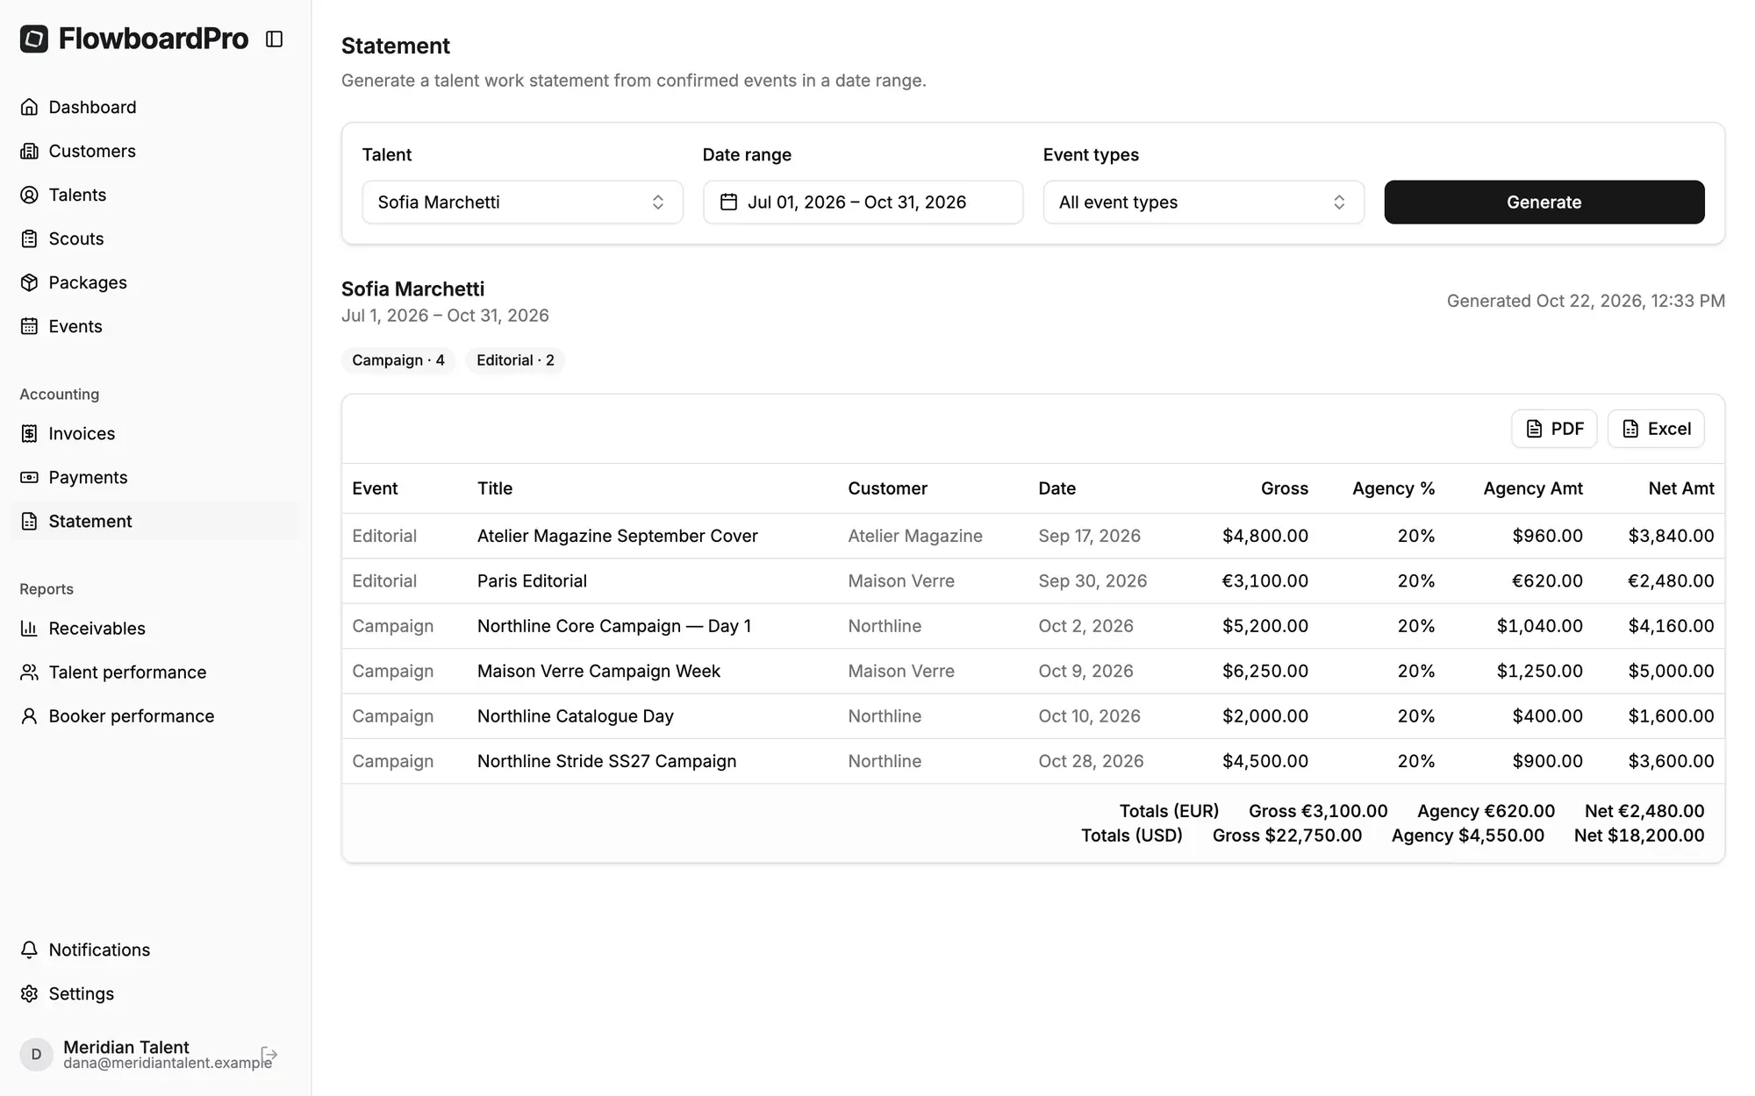
Task: Click the Customers building icon
Action: [29, 151]
